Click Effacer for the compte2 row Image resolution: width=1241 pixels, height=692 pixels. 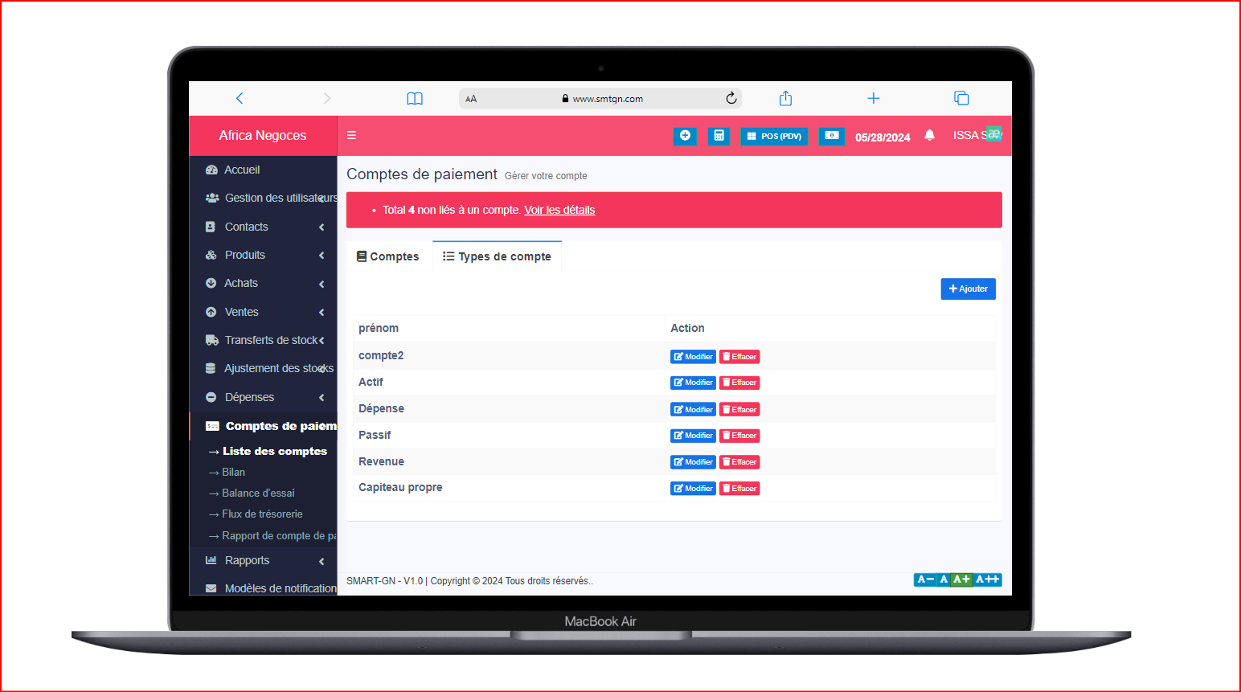(x=739, y=357)
